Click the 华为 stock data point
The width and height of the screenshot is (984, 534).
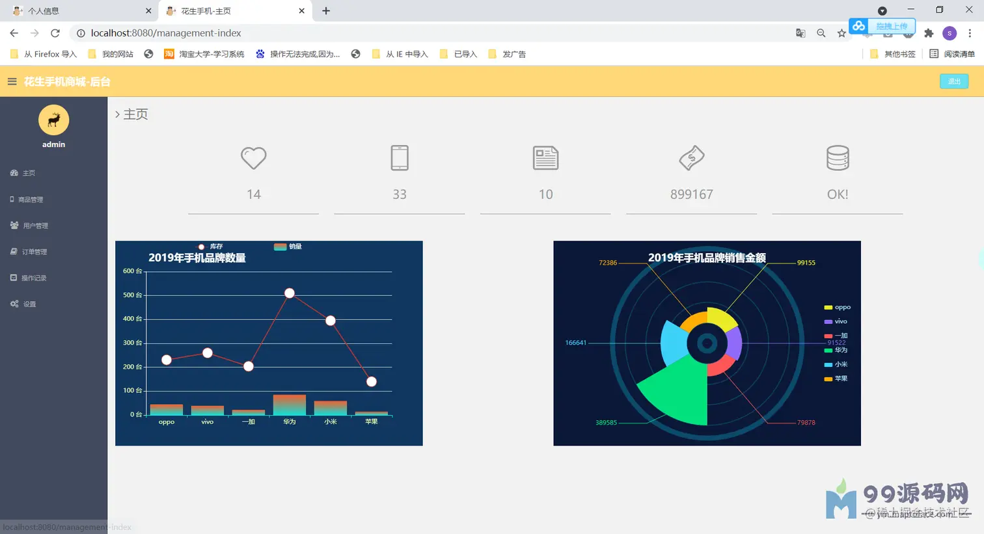pos(290,293)
